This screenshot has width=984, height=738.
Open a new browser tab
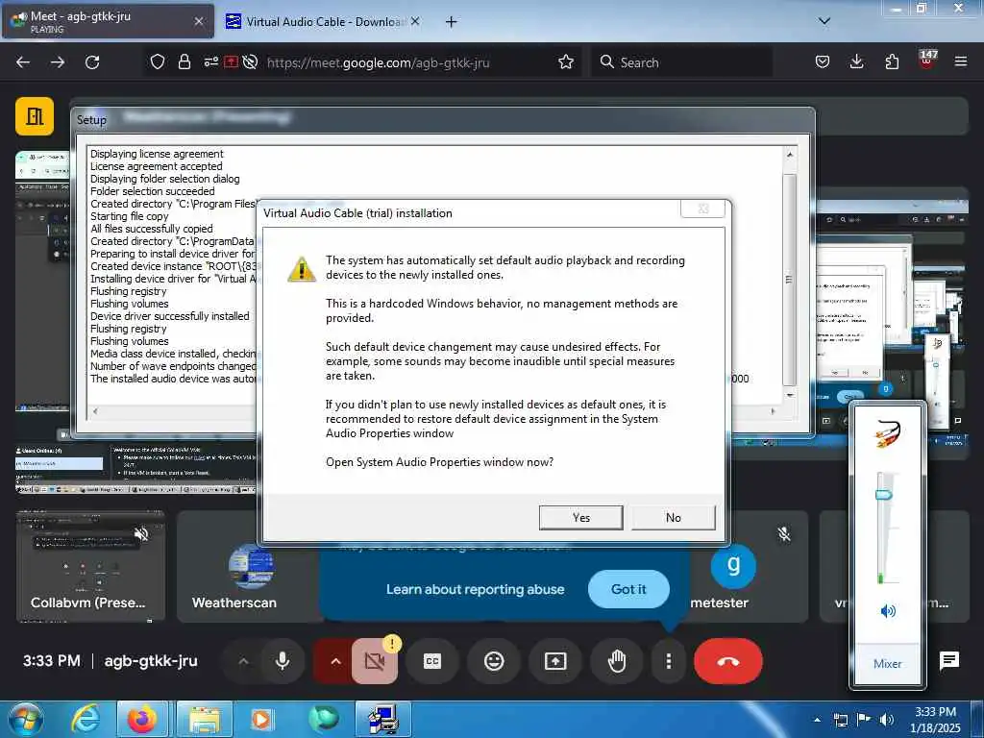(x=451, y=21)
